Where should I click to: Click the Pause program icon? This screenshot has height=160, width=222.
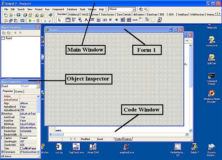click(x=38, y=21)
